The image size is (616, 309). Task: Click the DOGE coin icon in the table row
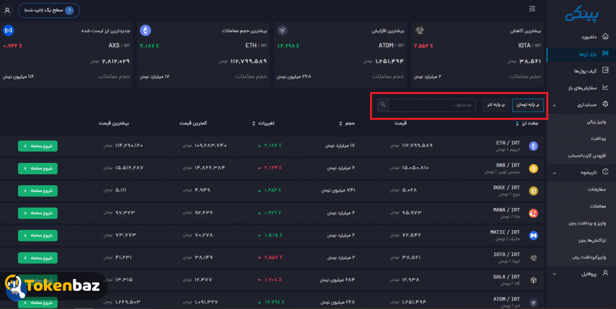pyautogui.click(x=533, y=191)
